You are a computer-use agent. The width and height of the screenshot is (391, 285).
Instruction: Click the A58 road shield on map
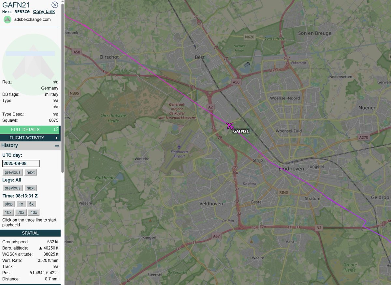[x=77, y=52]
